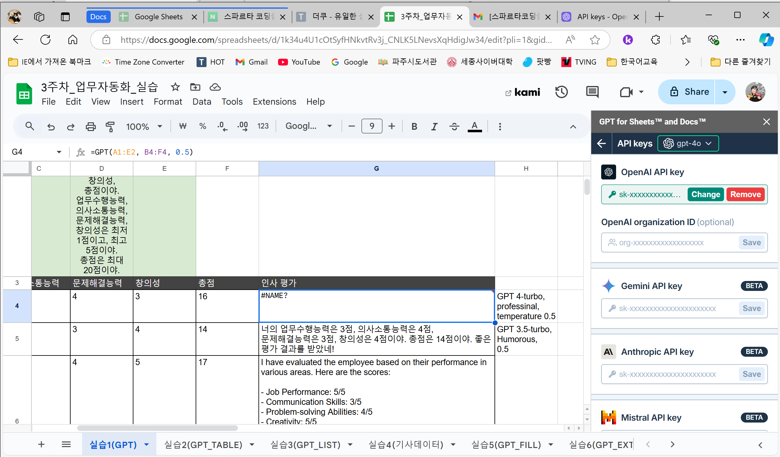The image size is (780, 457).
Task: Open Copilot icon in browser
Action: (x=766, y=40)
